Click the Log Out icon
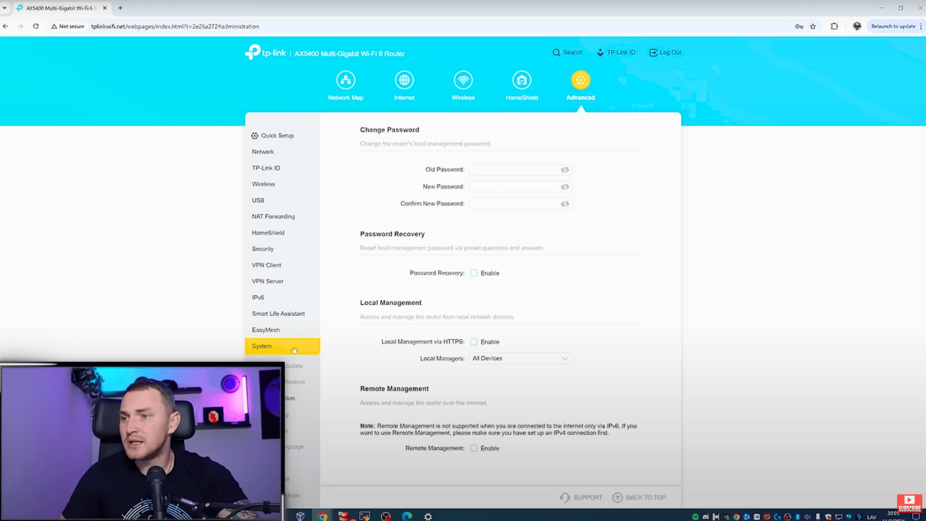This screenshot has height=521, width=926. tap(653, 53)
